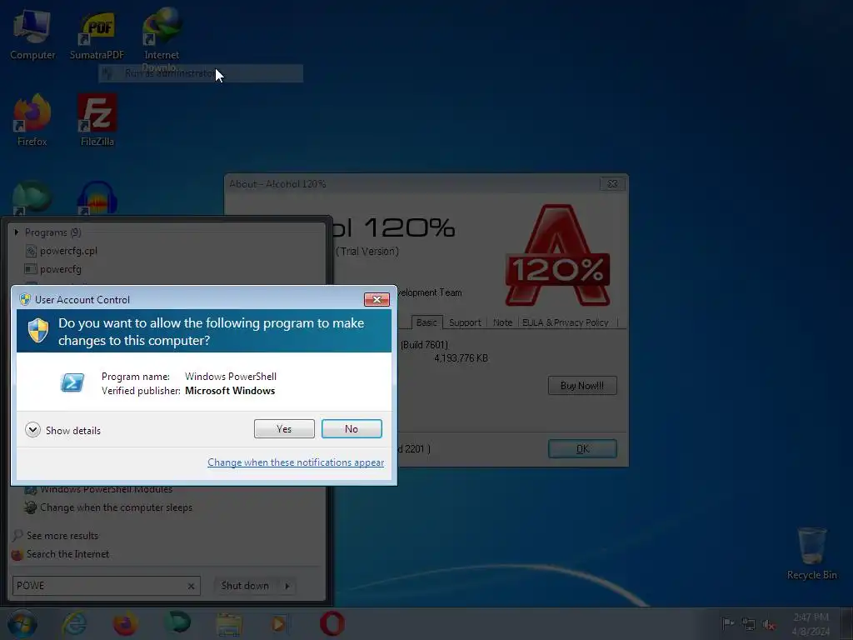Open the SumatraPDF desktop shortcut
The image size is (853, 640).
(97, 35)
